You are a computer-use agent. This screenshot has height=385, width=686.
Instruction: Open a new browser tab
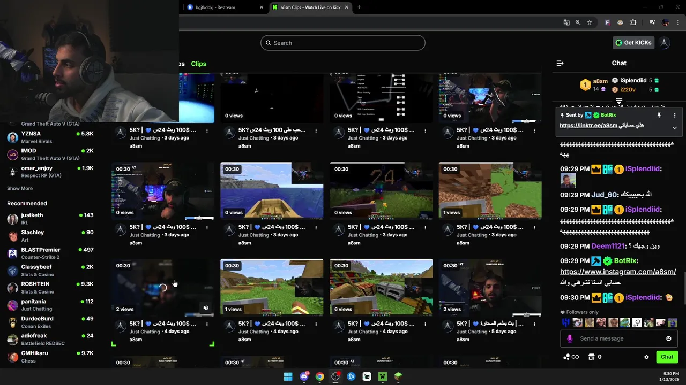pos(359,7)
